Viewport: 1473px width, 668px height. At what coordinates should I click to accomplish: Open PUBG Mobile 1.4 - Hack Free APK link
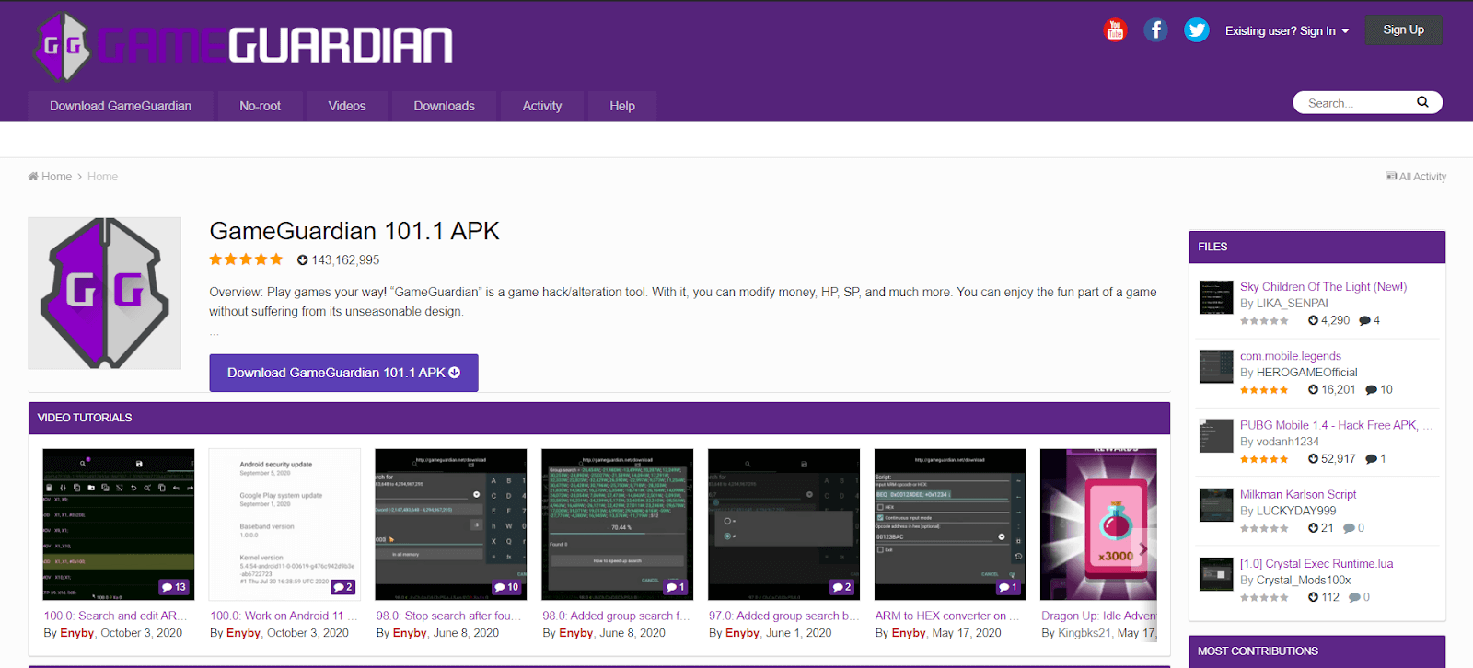[1336, 425]
